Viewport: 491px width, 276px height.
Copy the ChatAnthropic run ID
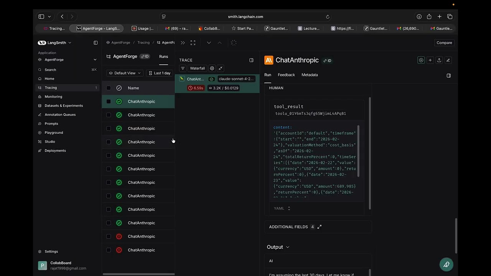click(x=327, y=61)
